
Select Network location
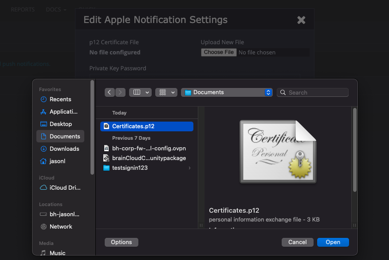click(x=61, y=226)
